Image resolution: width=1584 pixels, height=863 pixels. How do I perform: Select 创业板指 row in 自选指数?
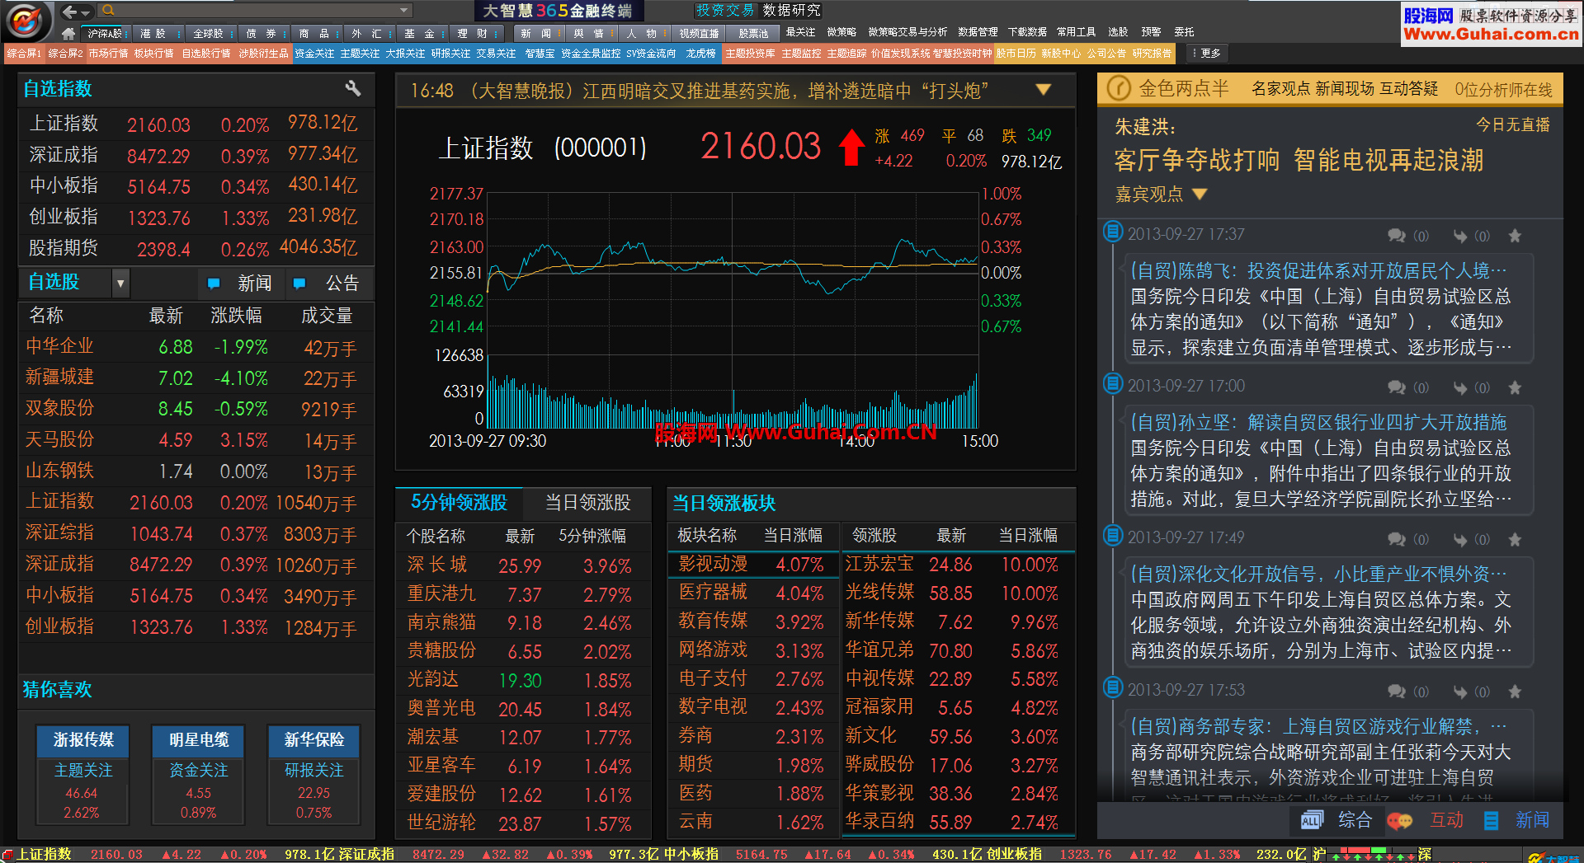(x=196, y=218)
